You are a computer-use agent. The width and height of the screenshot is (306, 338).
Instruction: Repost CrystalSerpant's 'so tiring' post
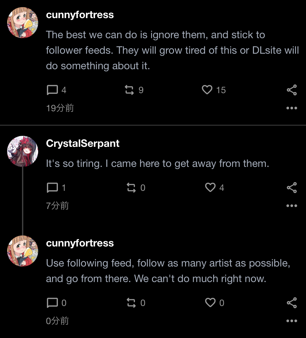click(131, 188)
